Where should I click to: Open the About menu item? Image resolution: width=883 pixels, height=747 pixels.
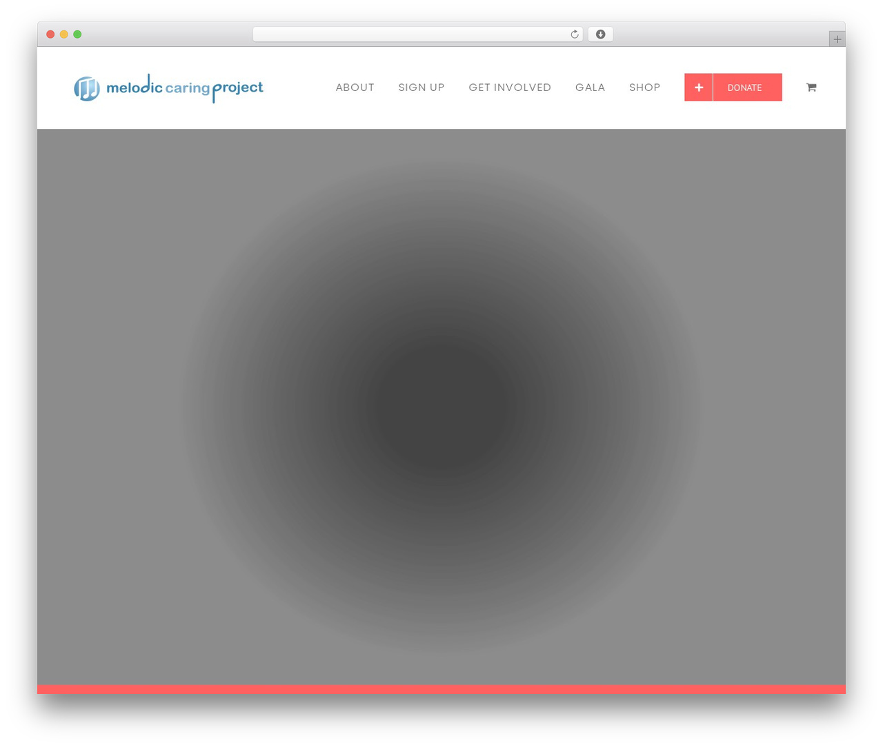pos(355,88)
